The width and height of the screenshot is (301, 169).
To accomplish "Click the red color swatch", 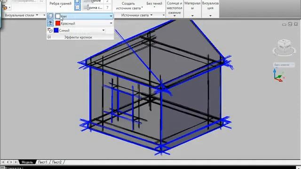I will 58,23.
